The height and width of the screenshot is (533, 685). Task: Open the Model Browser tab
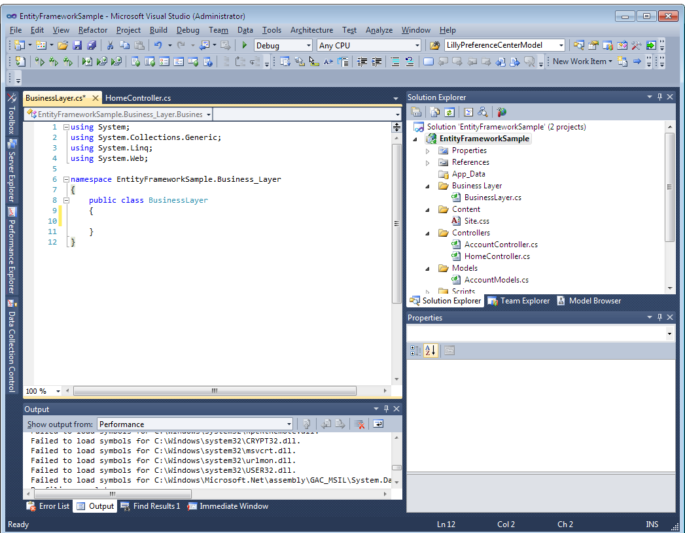[589, 301]
